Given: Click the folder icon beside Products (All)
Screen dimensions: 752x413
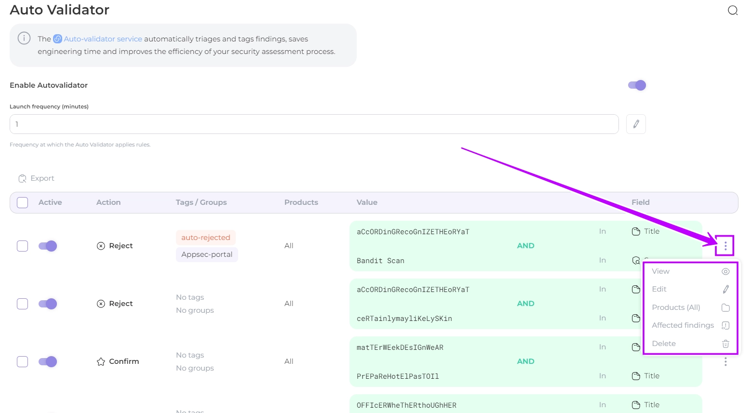Looking at the screenshot, I should pyautogui.click(x=725, y=307).
